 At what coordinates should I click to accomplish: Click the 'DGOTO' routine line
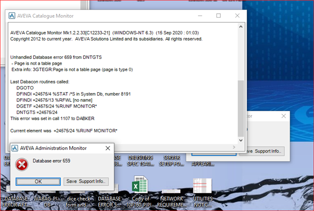point(25,88)
